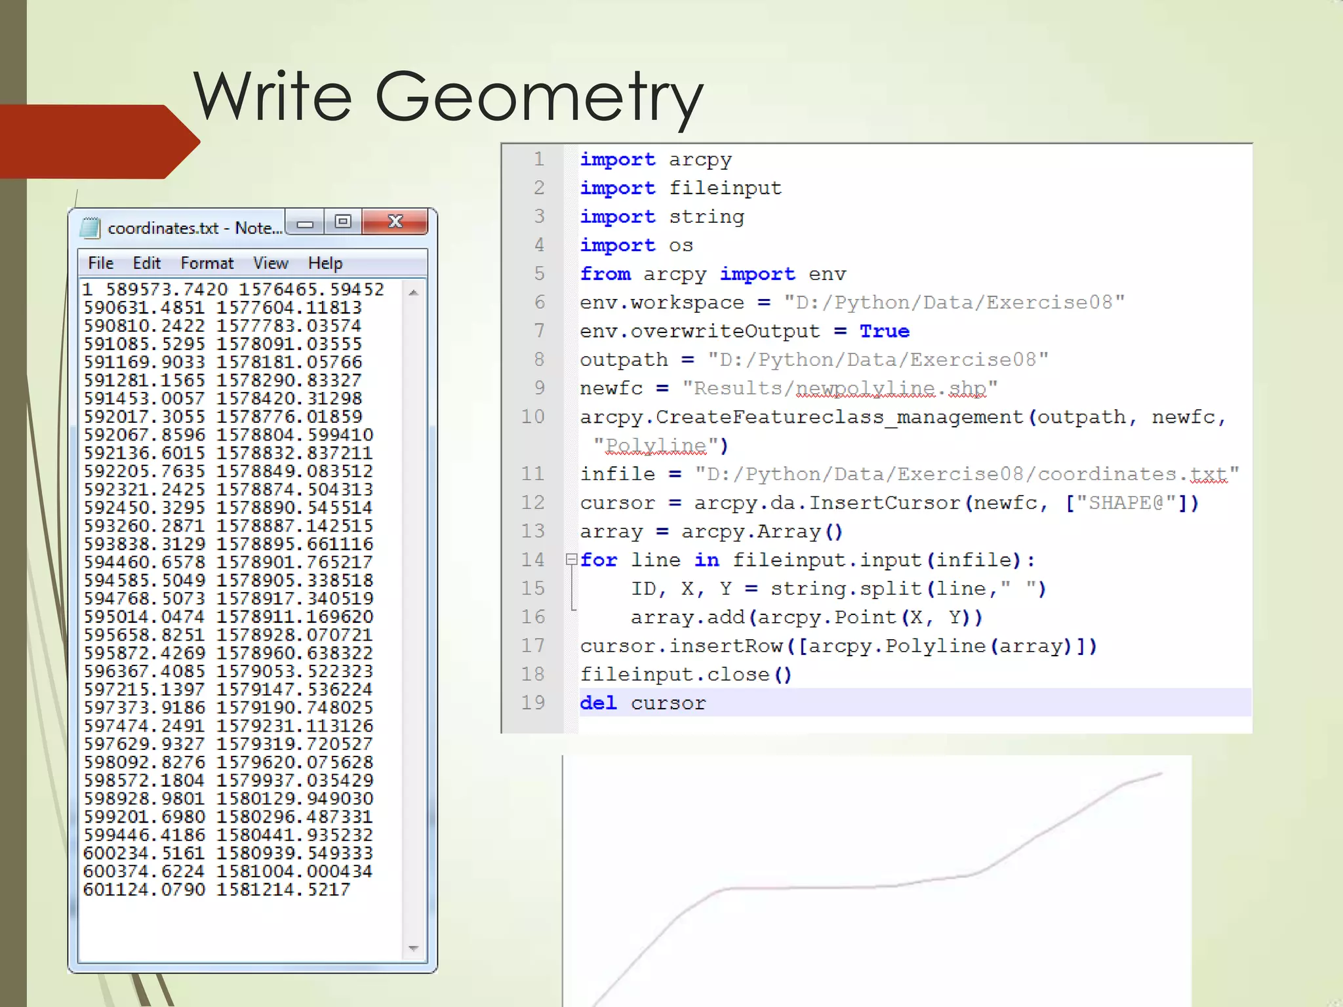The height and width of the screenshot is (1007, 1343).
Task: Collapse the for loop fold marker at line 14
Action: tap(571, 559)
